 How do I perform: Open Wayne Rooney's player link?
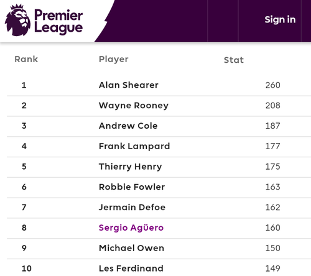(x=134, y=106)
